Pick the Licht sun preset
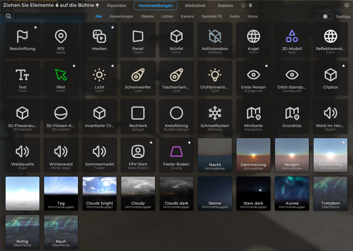This screenshot has width=353, height=251. pyautogui.click(x=99, y=78)
